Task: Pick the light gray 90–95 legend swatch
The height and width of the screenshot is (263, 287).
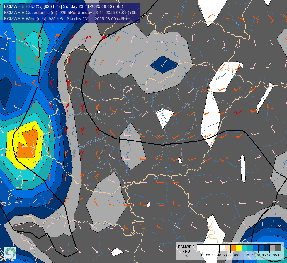Action: [272, 248]
